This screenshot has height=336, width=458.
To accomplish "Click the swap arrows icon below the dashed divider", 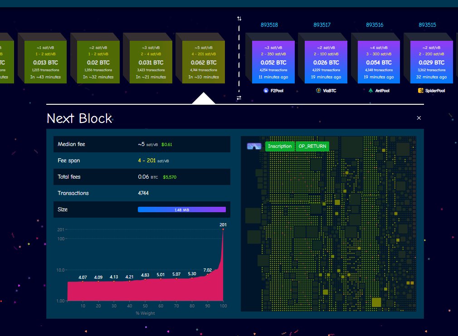I will 239,97.
